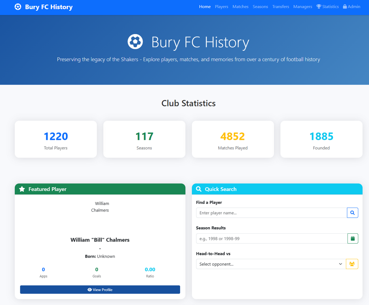Click the large soccer ball hero icon
Screen dimensions: 369x305
135,41
